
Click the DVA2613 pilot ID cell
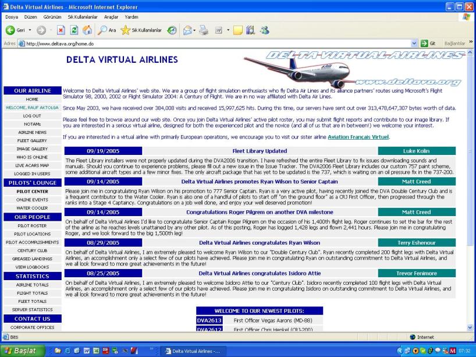pos(209,320)
